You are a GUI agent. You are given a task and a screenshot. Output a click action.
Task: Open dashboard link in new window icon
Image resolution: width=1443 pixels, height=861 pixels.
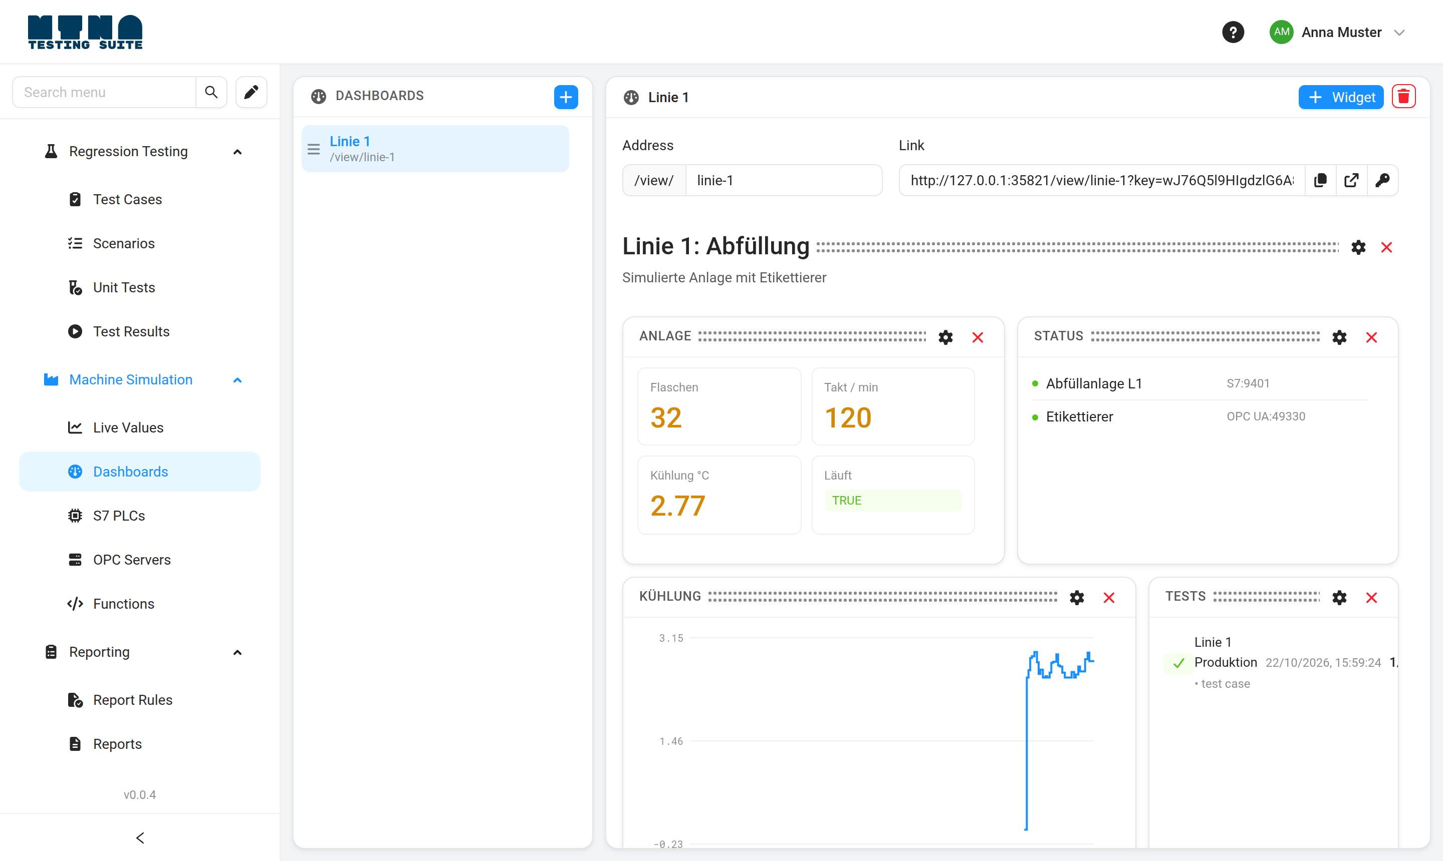tap(1351, 180)
